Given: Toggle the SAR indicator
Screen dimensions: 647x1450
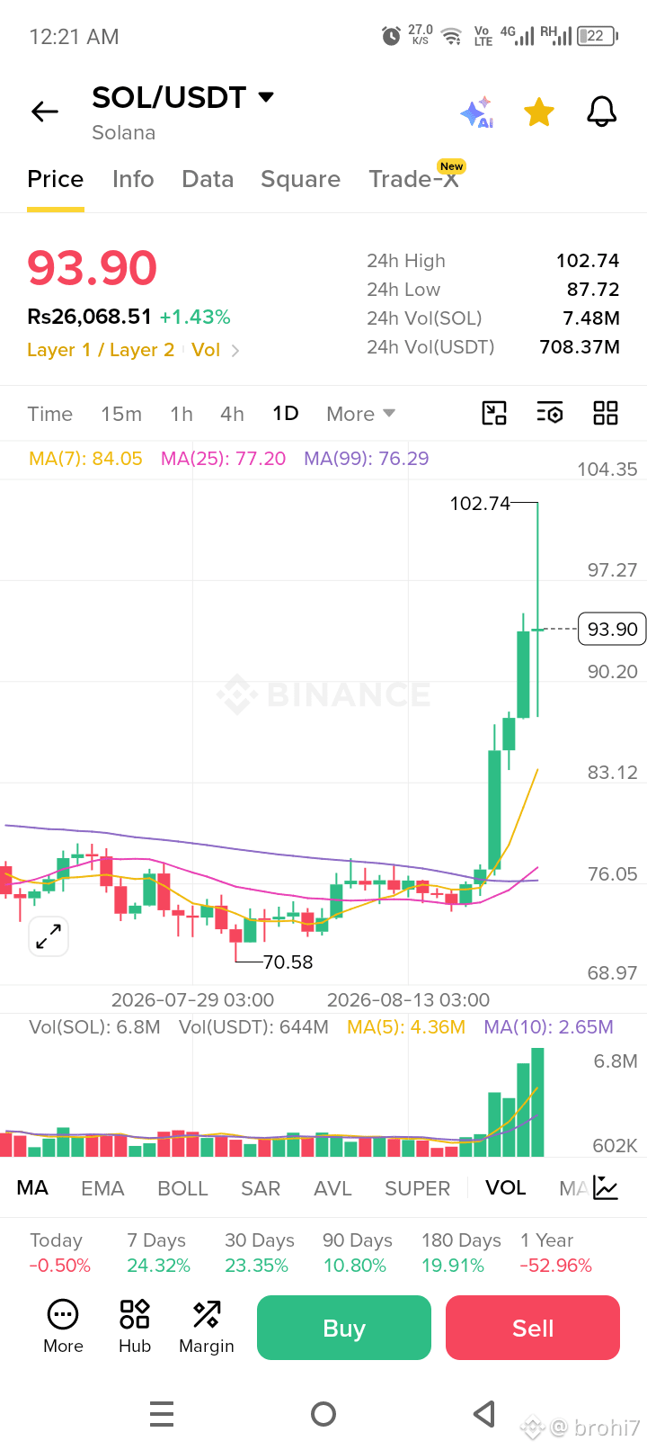Looking at the screenshot, I should click(261, 1188).
